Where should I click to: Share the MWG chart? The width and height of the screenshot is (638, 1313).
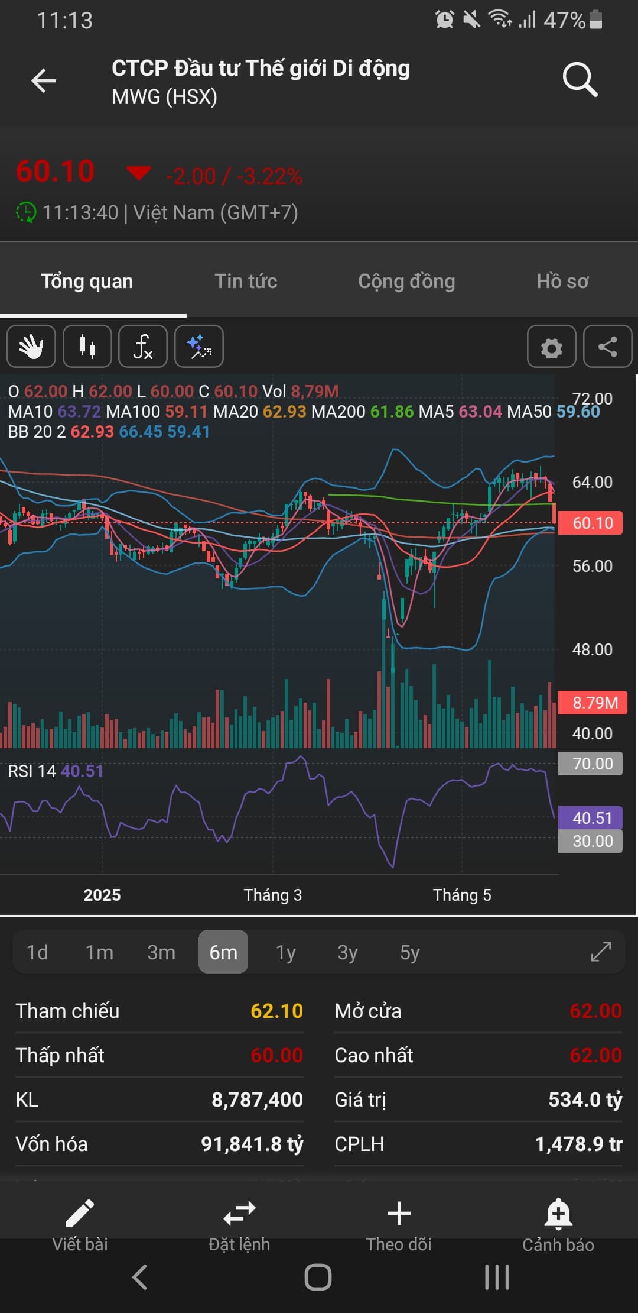tap(607, 347)
